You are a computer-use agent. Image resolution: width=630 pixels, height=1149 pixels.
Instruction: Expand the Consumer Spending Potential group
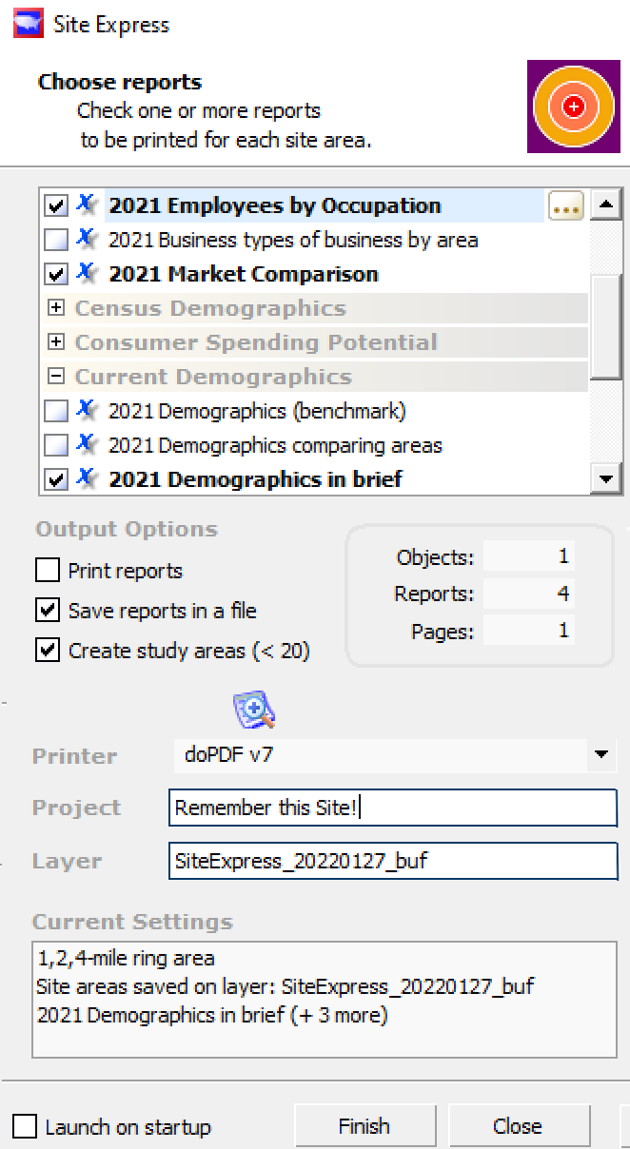coord(56,342)
